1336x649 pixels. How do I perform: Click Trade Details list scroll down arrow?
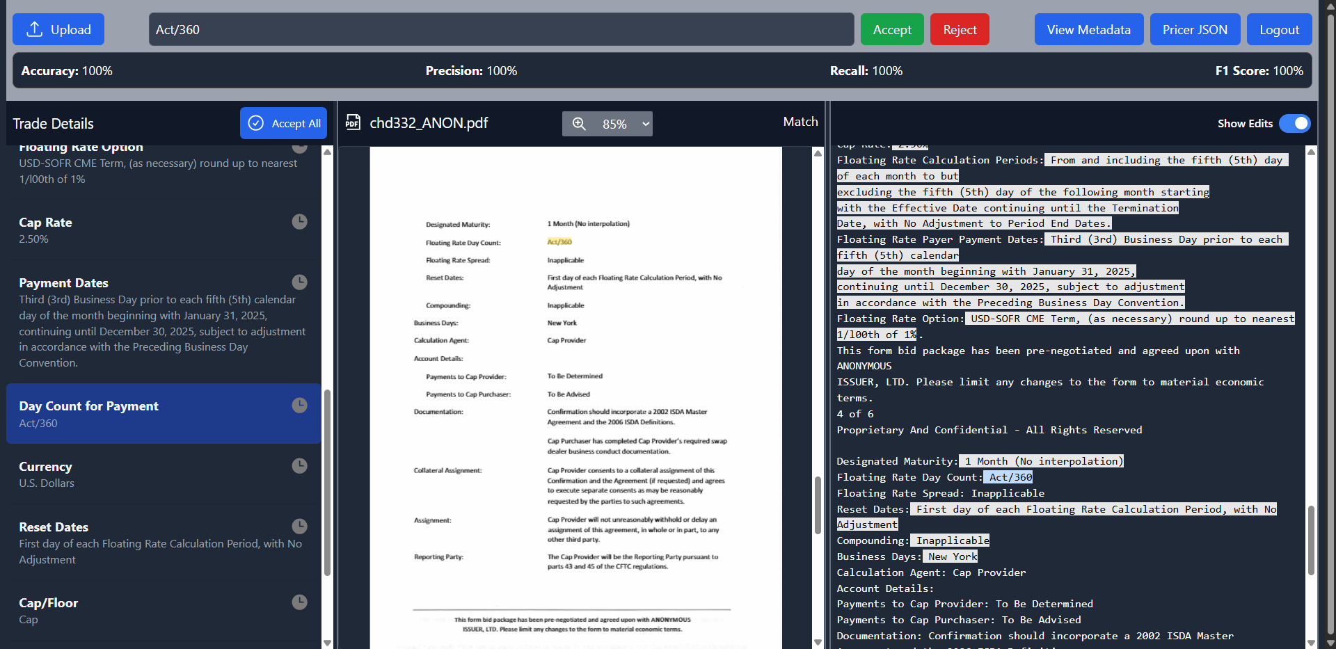327,643
